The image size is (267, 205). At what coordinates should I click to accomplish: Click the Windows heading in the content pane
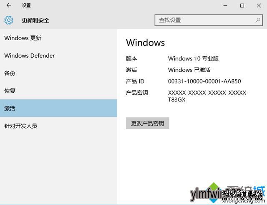coord(146,43)
